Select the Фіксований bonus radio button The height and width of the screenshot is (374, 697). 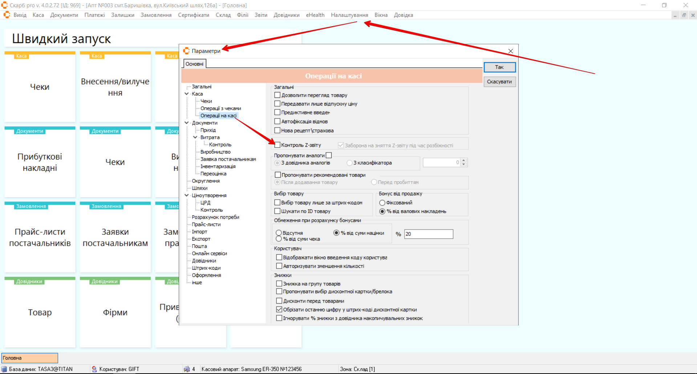tap(382, 203)
